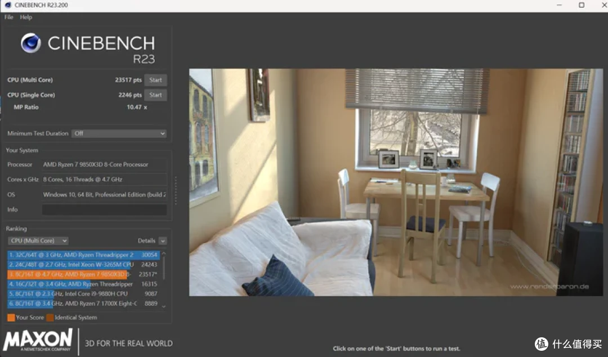
Task: Click the Cinebench title bar app icon
Action: click(x=8, y=5)
